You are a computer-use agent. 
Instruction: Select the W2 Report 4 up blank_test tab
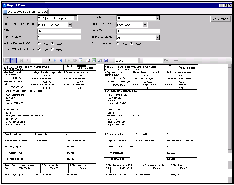(x=23, y=12)
